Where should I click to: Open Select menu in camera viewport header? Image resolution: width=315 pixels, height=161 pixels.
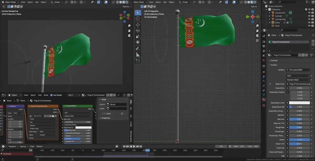pyautogui.click(x=30, y=2)
